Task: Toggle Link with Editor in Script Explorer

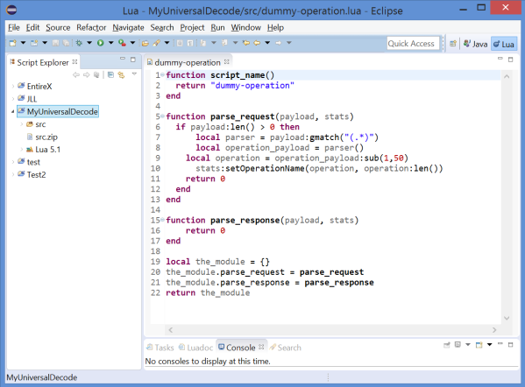Action: click(121, 75)
